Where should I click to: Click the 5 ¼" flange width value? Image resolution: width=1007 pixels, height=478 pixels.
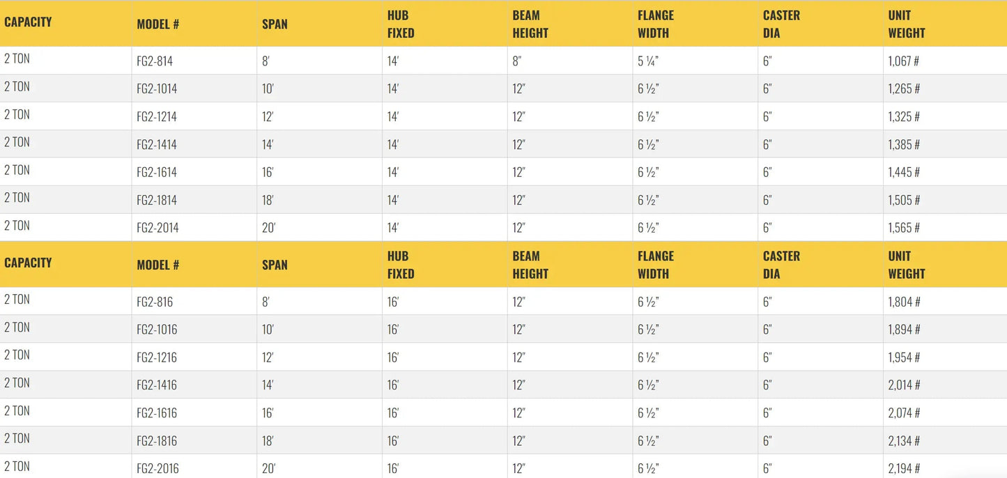(648, 61)
